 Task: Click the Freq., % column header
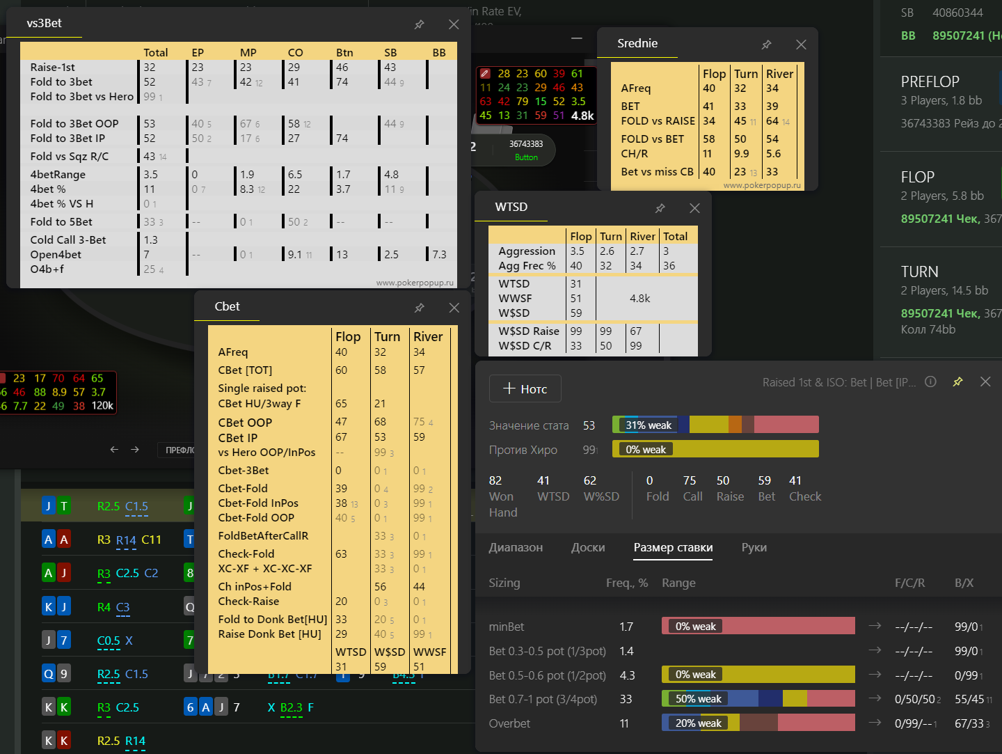(627, 583)
